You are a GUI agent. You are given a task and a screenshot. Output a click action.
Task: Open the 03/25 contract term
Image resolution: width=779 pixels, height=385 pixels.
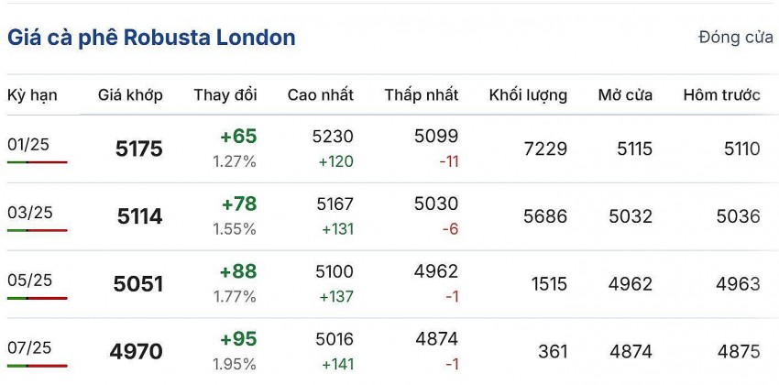pos(29,213)
